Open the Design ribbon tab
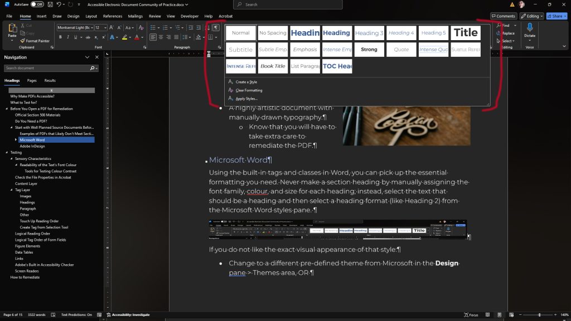Viewport: 571px width, 321px height. click(73, 16)
